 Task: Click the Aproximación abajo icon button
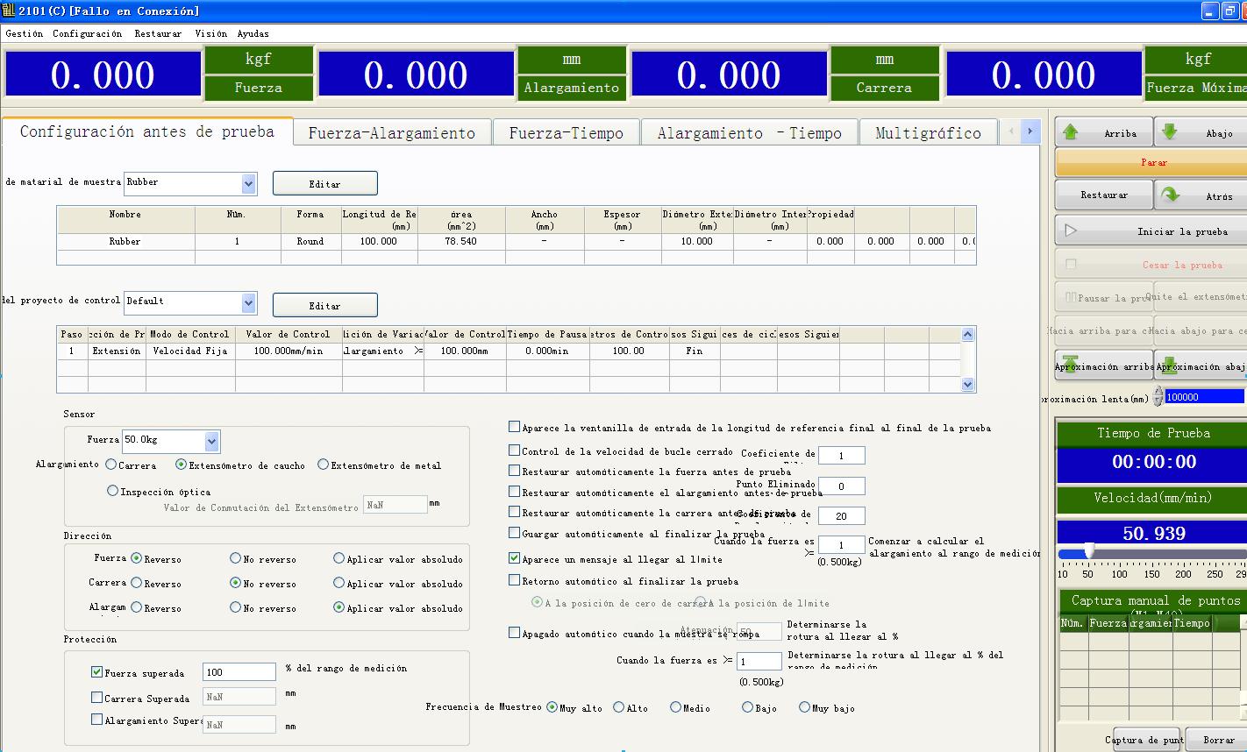point(1200,366)
